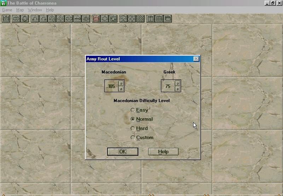This screenshot has height=196, width=283.
Task: Choose the Custom difficulty level
Action: coord(133,138)
